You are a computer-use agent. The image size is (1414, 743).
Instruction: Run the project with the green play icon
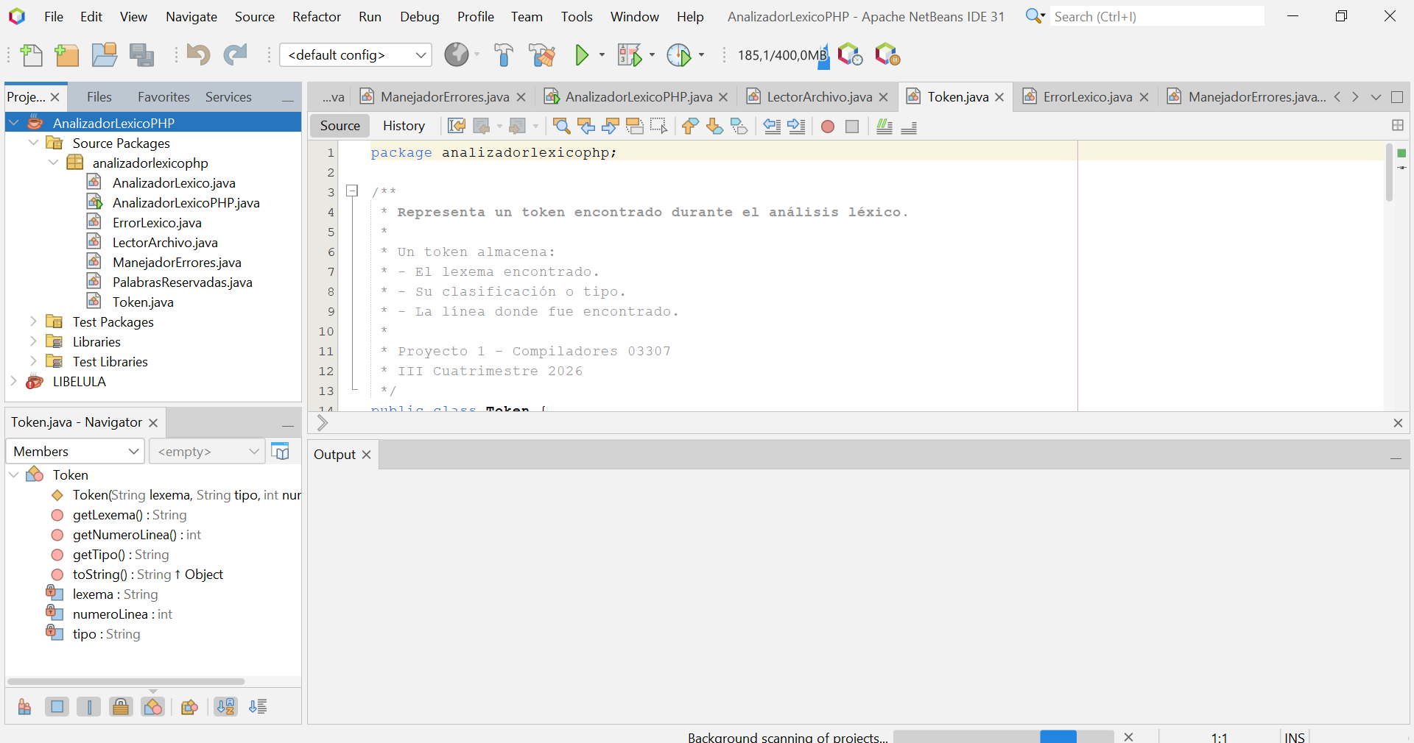click(x=582, y=55)
